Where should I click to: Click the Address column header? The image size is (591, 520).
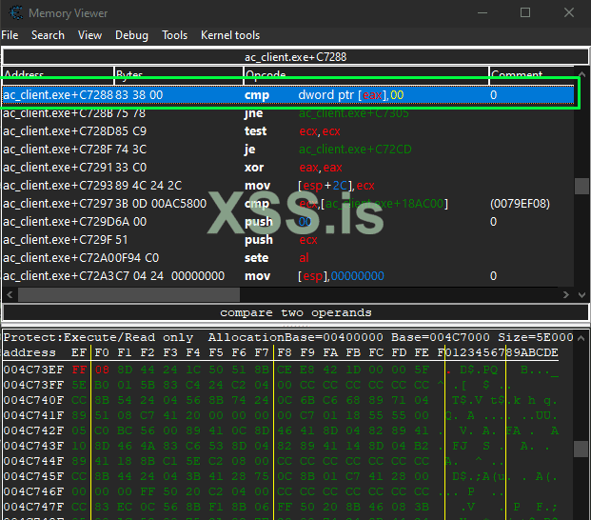(57, 74)
